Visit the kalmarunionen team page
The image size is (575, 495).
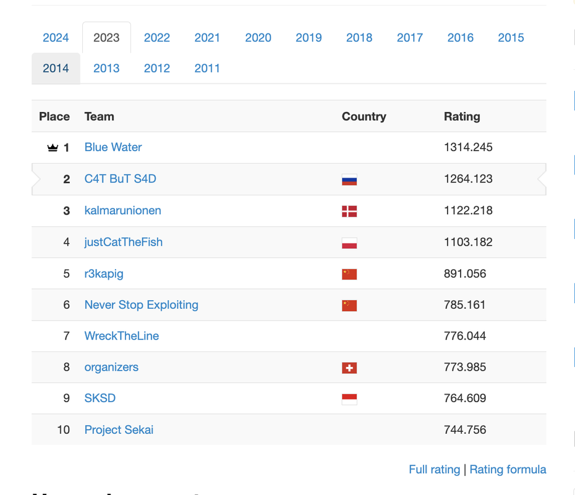tap(123, 210)
